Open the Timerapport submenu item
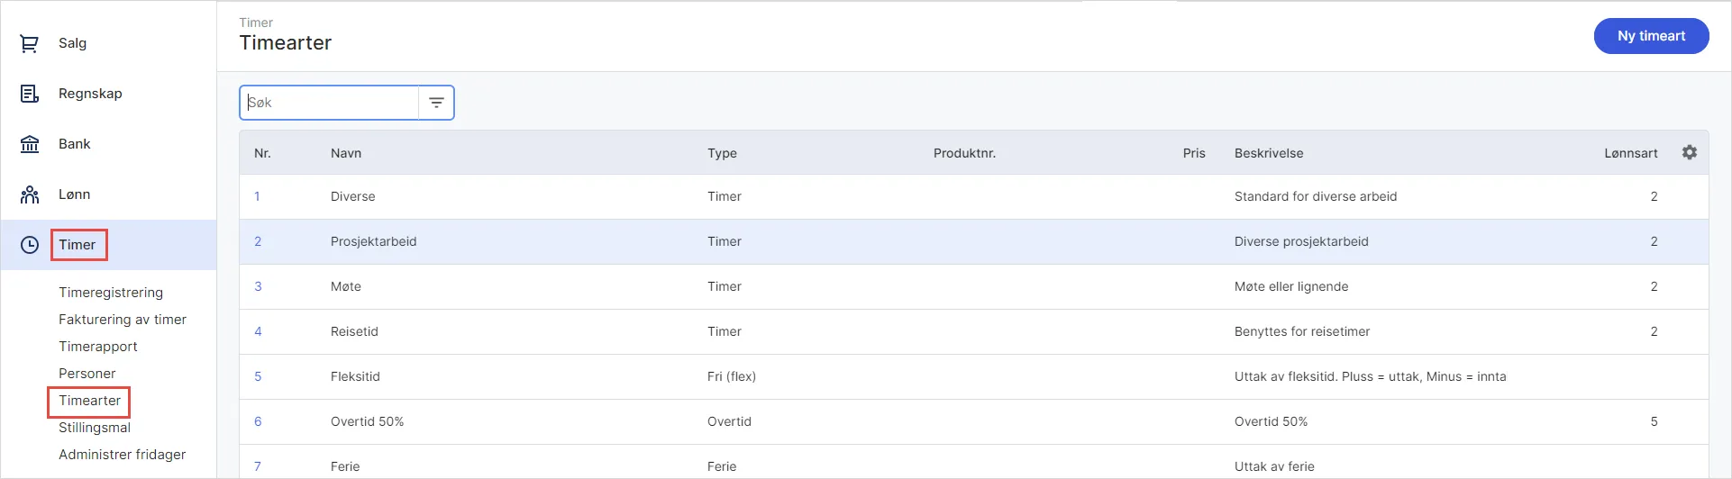The height and width of the screenshot is (479, 1732). pyautogui.click(x=98, y=347)
